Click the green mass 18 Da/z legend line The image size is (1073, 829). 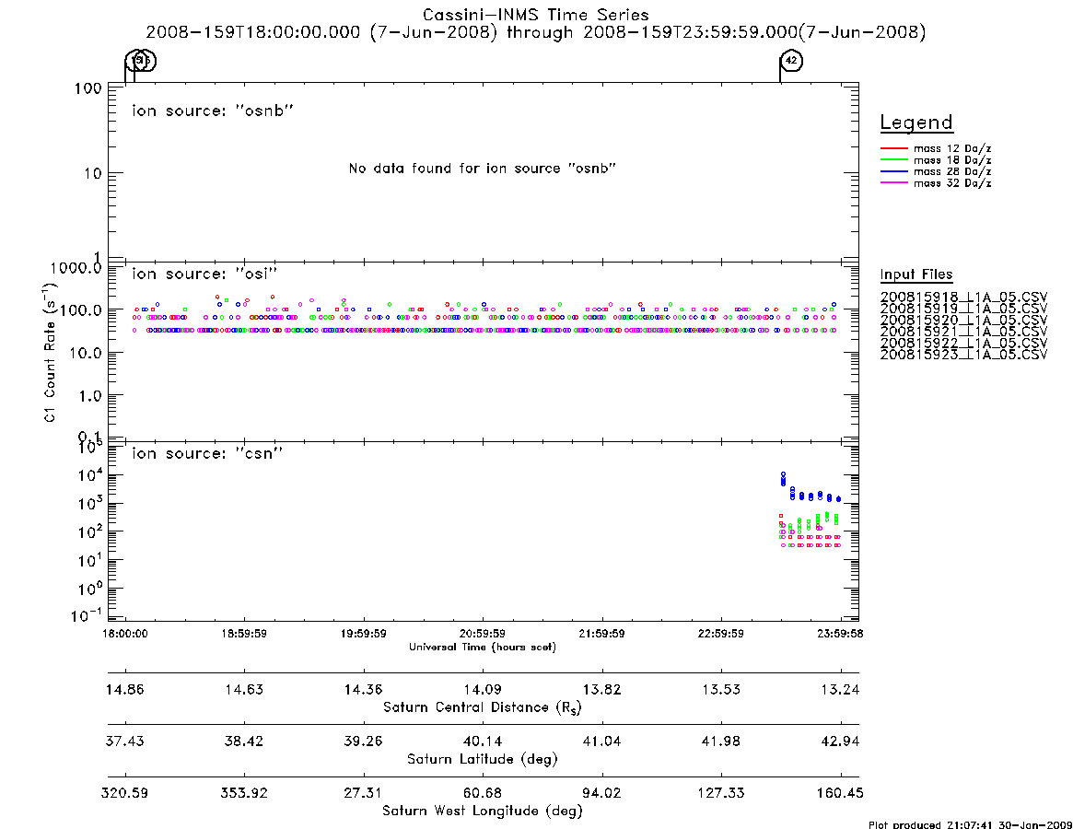click(893, 159)
